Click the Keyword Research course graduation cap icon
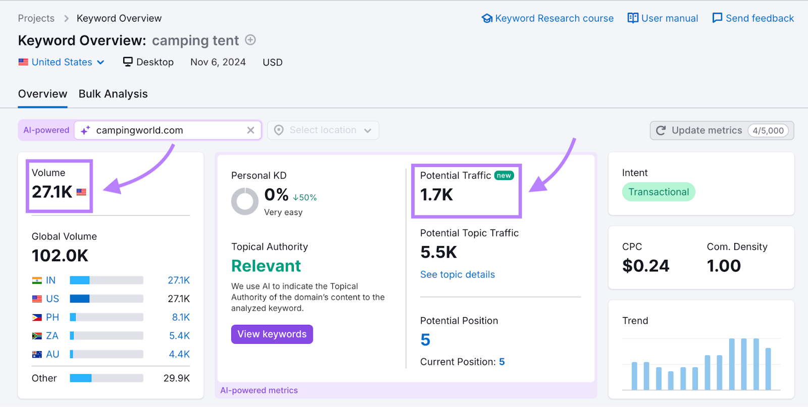808x407 pixels. pyautogui.click(x=487, y=19)
